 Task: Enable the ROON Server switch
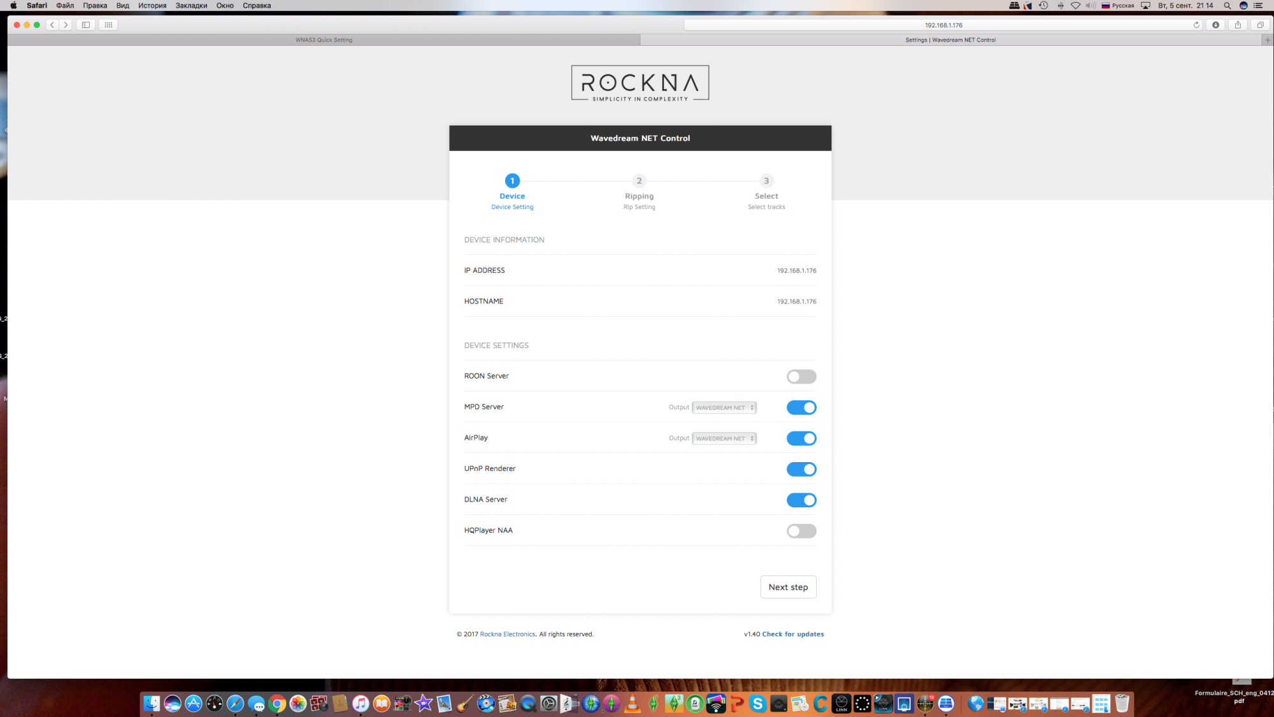pos(801,377)
